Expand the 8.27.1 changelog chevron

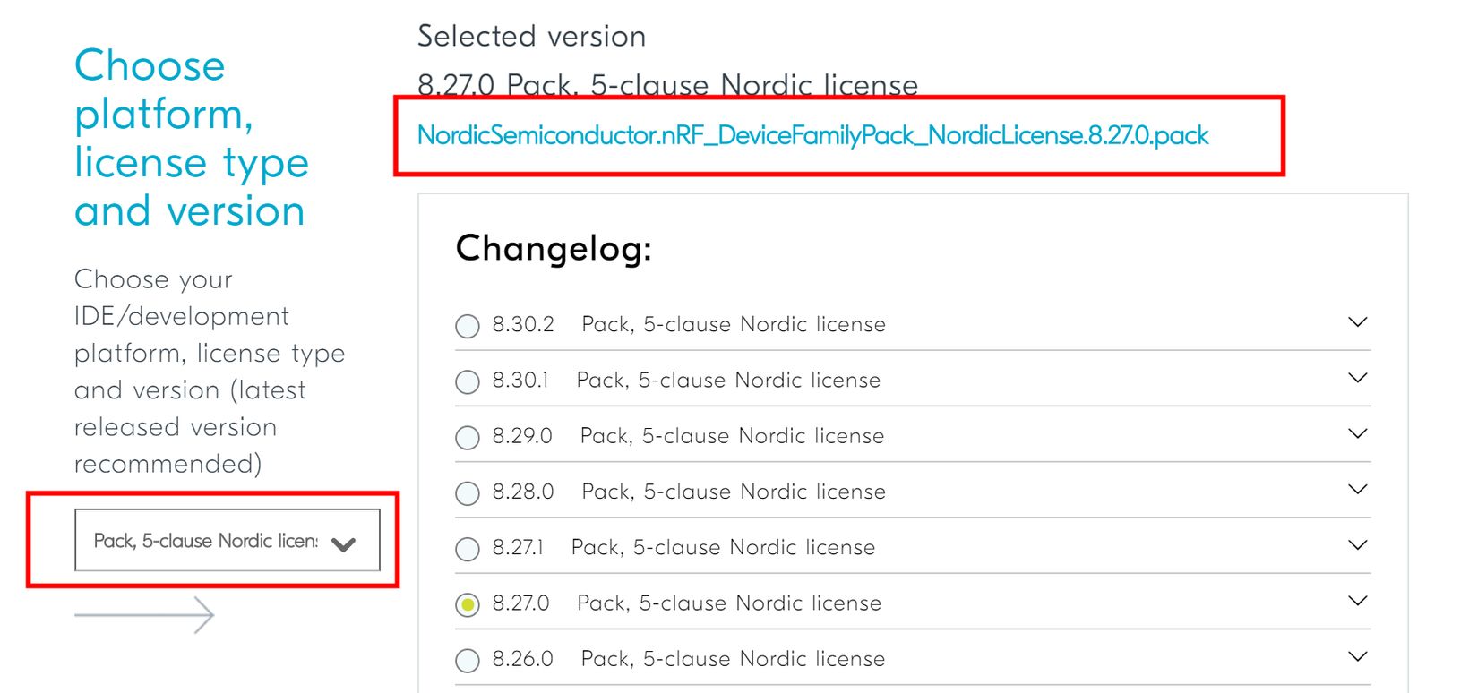tap(1358, 544)
